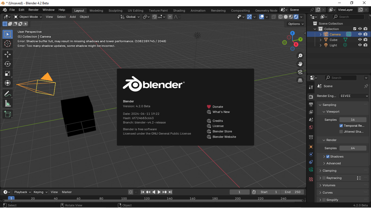This screenshot has width=371, height=208.
Task: Click the Viewport Samples value field
Action: tap(353, 120)
